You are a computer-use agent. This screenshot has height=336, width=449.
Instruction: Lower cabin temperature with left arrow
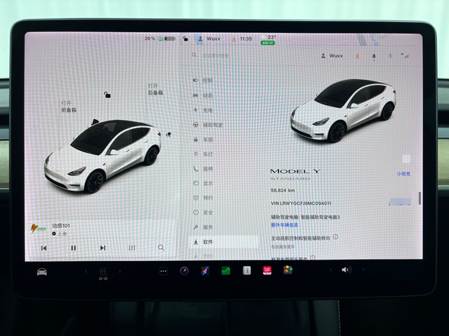click(x=86, y=271)
